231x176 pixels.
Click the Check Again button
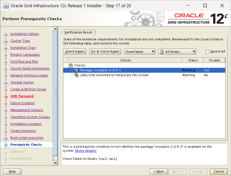pos(75,51)
